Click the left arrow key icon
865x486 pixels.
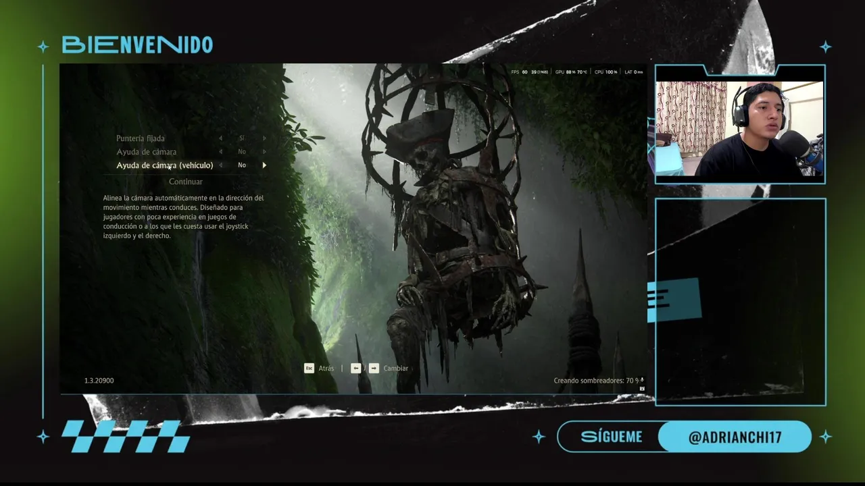[x=356, y=368]
